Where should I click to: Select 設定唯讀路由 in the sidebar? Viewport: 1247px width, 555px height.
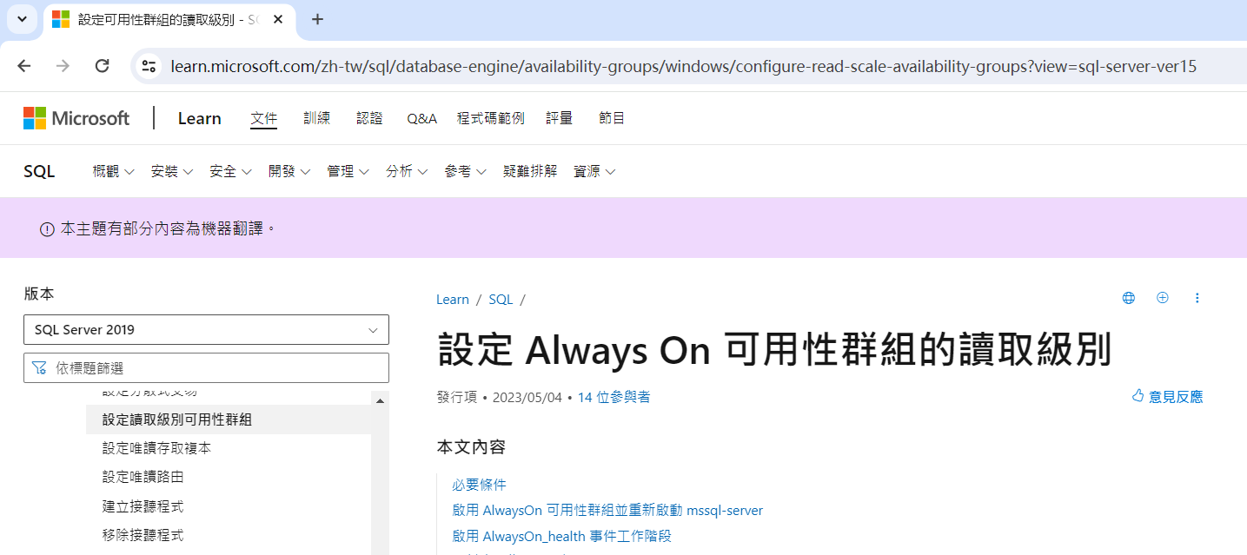pyautogui.click(x=143, y=477)
